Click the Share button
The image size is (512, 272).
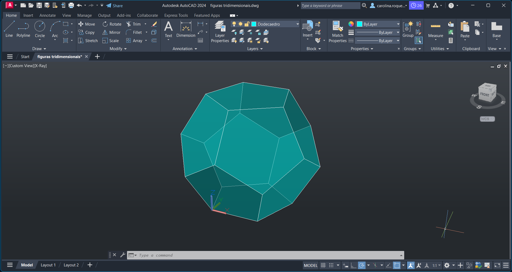[114, 6]
